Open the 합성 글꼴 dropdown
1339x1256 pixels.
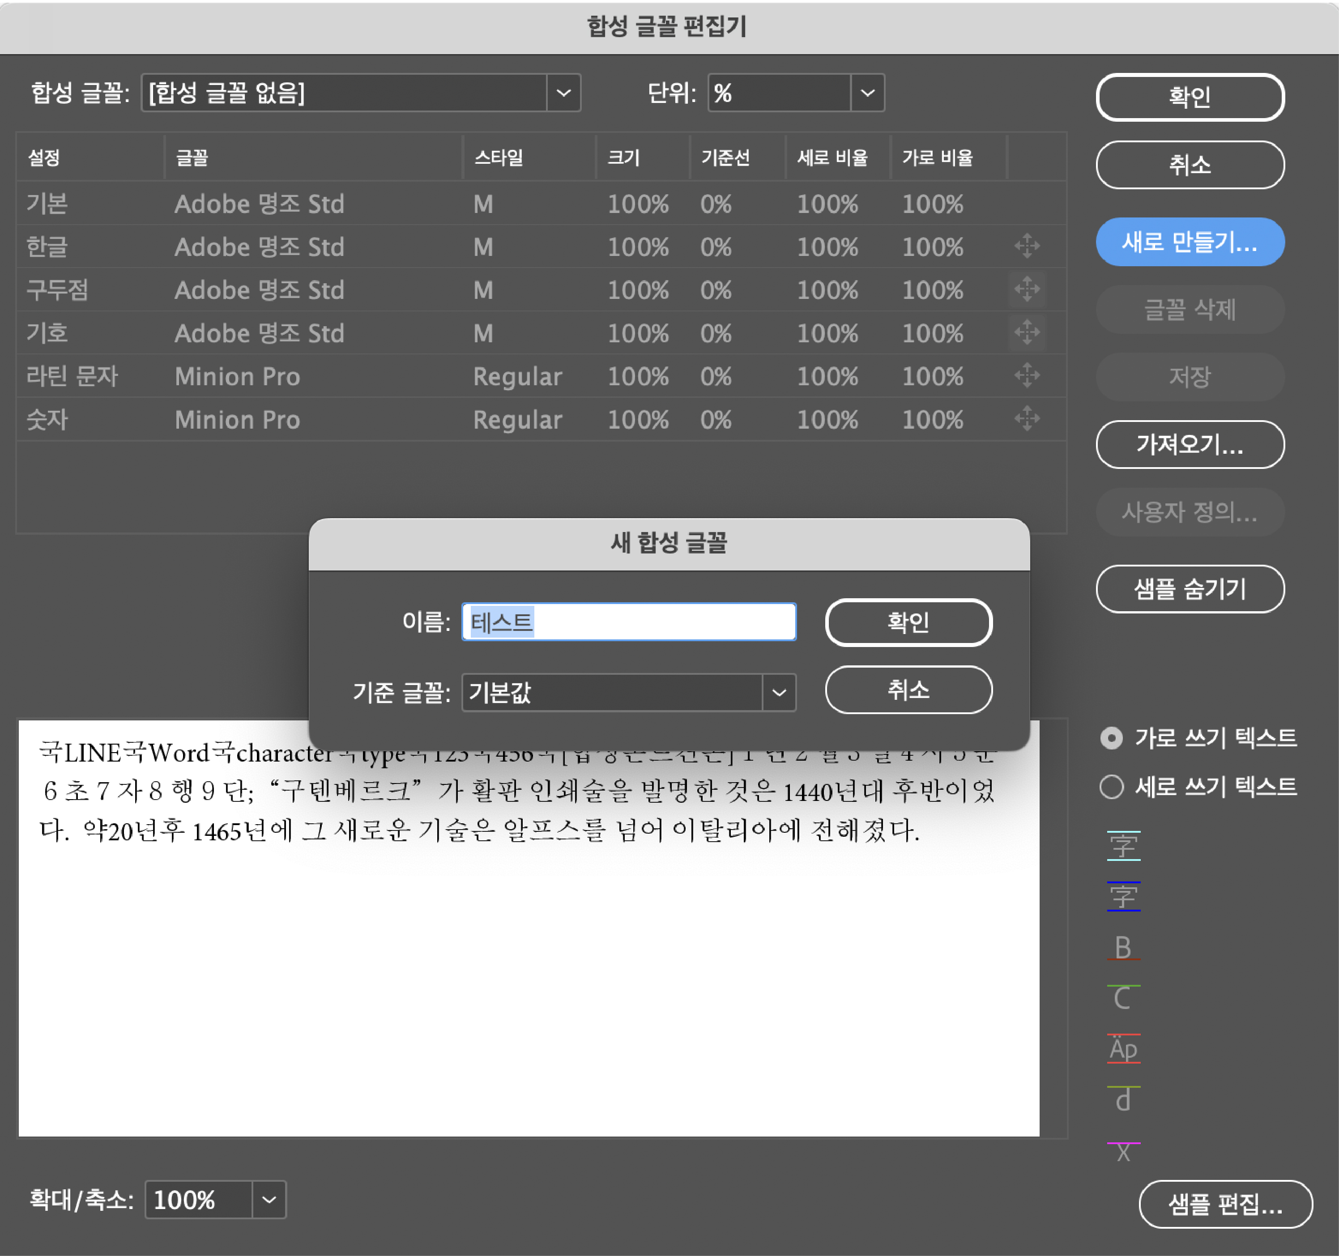pyautogui.click(x=563, y=93)
